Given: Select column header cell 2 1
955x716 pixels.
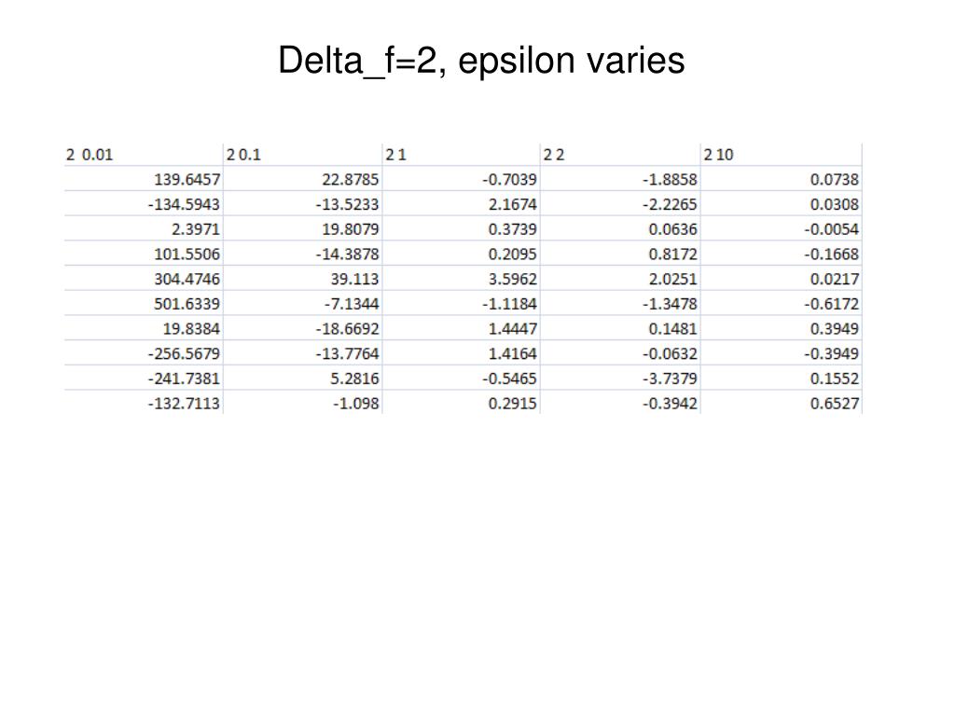Looking at the screenshot, I should pos(461,155).
